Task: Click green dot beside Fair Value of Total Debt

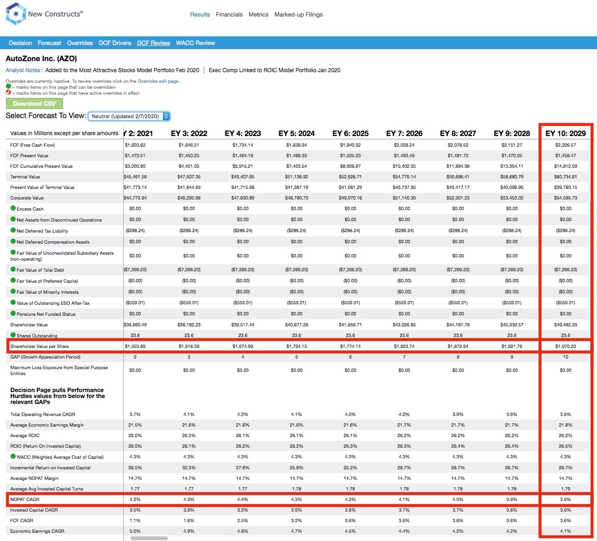Action: coord(13,269)
